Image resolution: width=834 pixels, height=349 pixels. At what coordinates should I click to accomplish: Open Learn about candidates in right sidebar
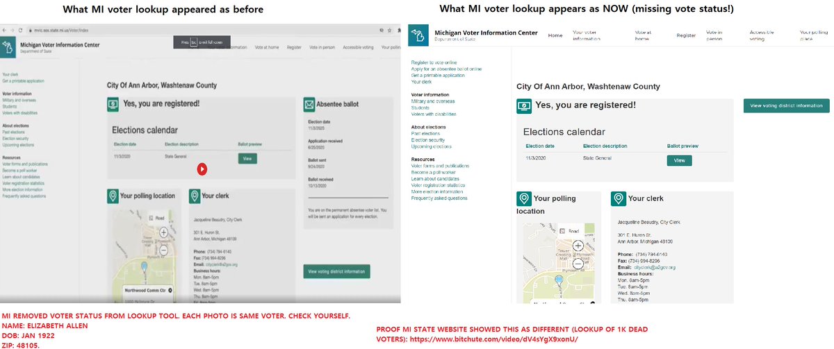tap(435, 179)
